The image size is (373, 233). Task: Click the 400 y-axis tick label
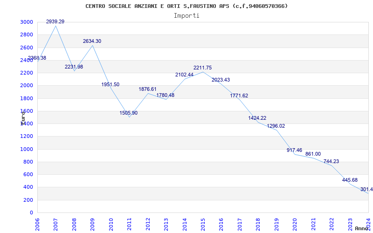[x=28, y=187]
